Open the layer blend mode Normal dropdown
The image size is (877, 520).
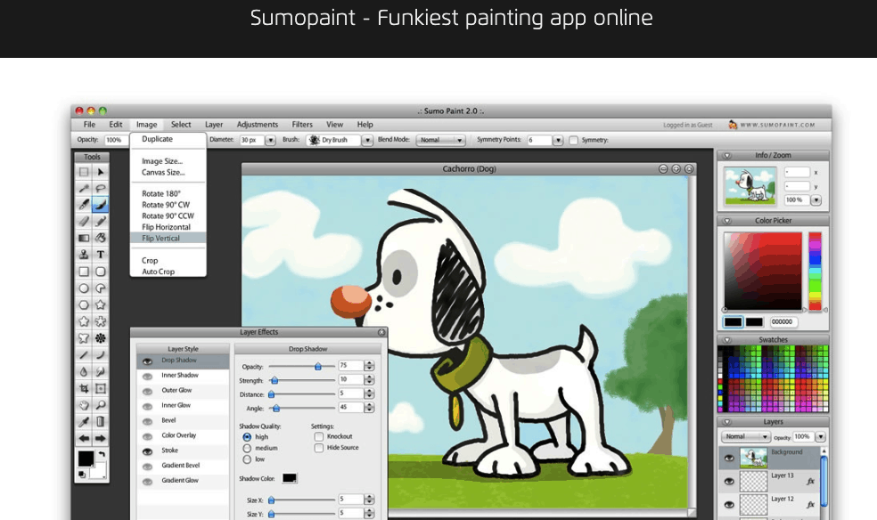coord(746,437)
